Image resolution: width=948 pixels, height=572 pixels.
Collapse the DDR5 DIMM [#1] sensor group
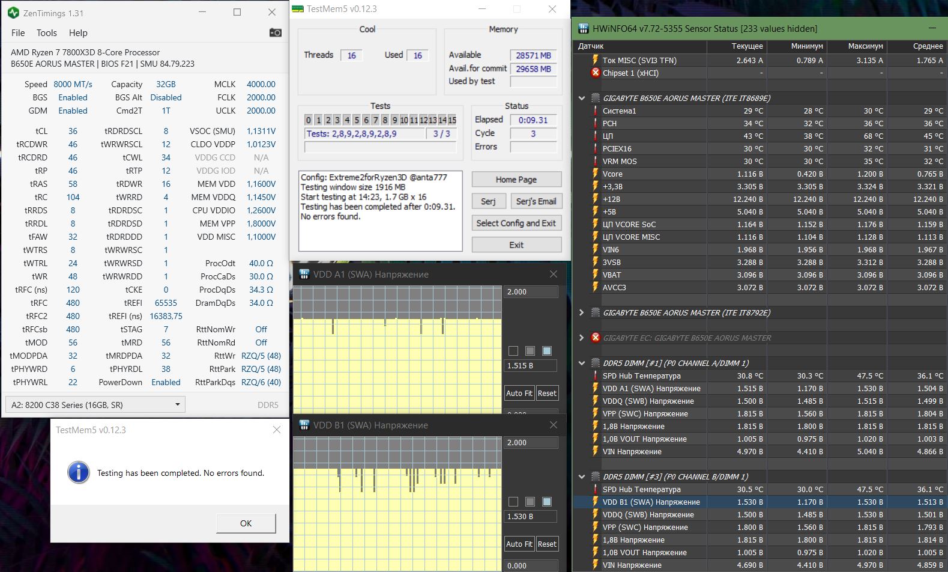(x=581, y=363)
